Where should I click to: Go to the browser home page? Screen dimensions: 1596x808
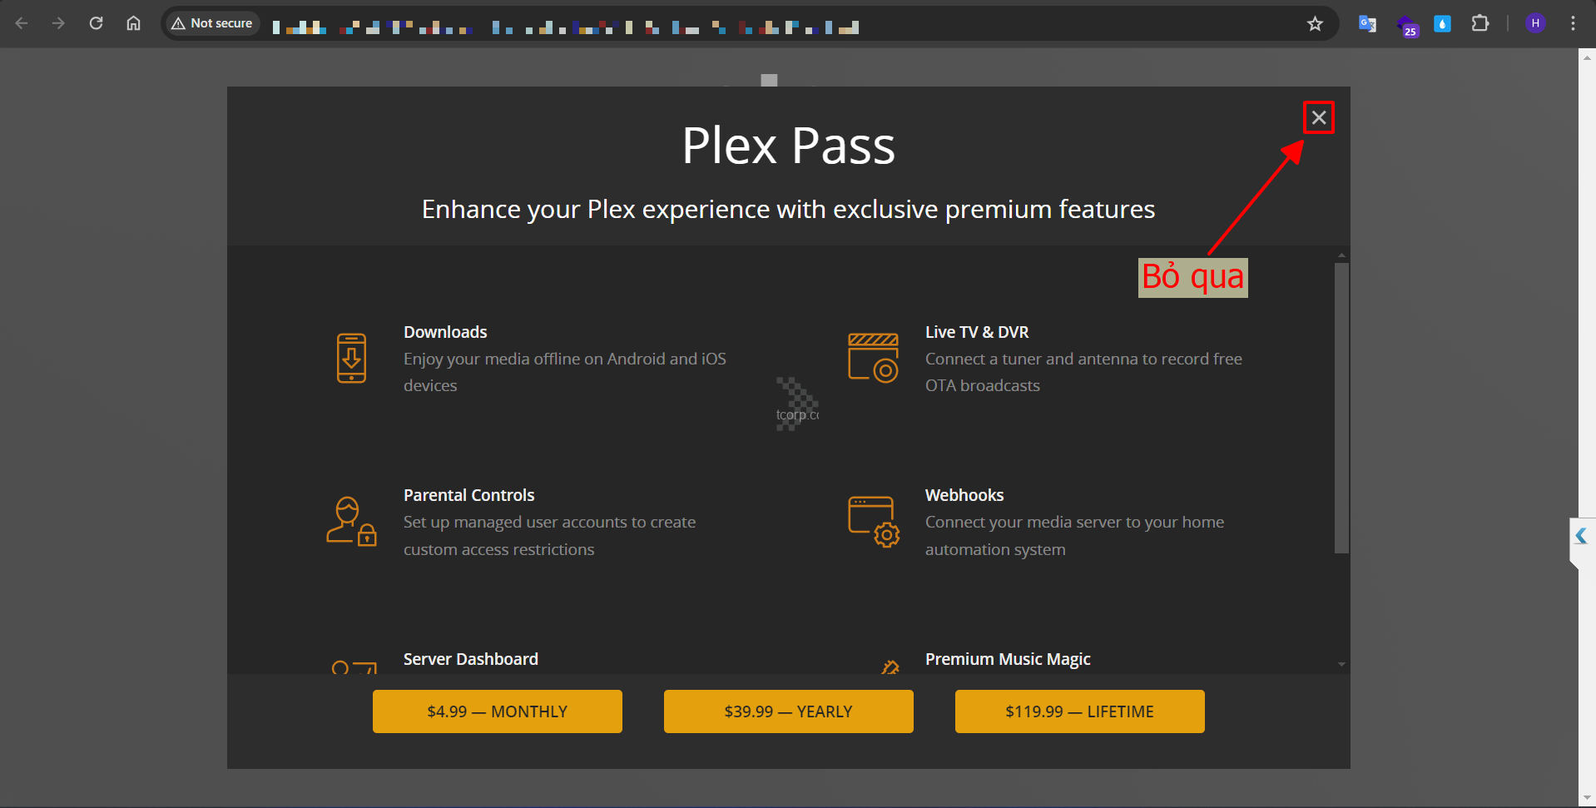tap(133, 23)
